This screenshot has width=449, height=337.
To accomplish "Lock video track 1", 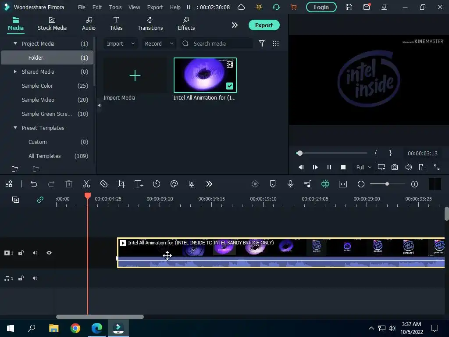I will pos(21,253).
